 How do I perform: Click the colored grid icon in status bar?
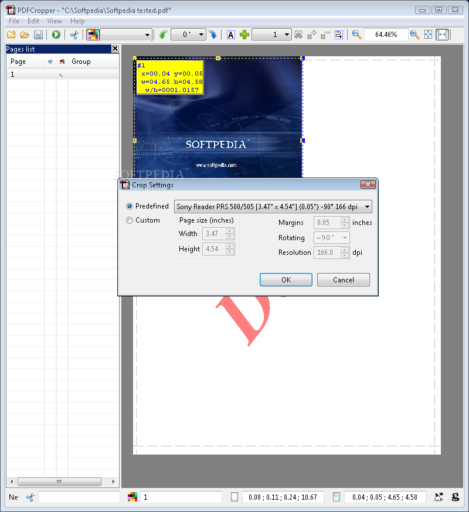(x=132, y=497)
